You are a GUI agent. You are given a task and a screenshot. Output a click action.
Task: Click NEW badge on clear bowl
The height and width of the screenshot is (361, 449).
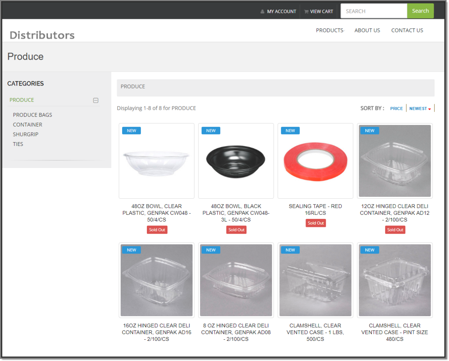click(131, 130)
